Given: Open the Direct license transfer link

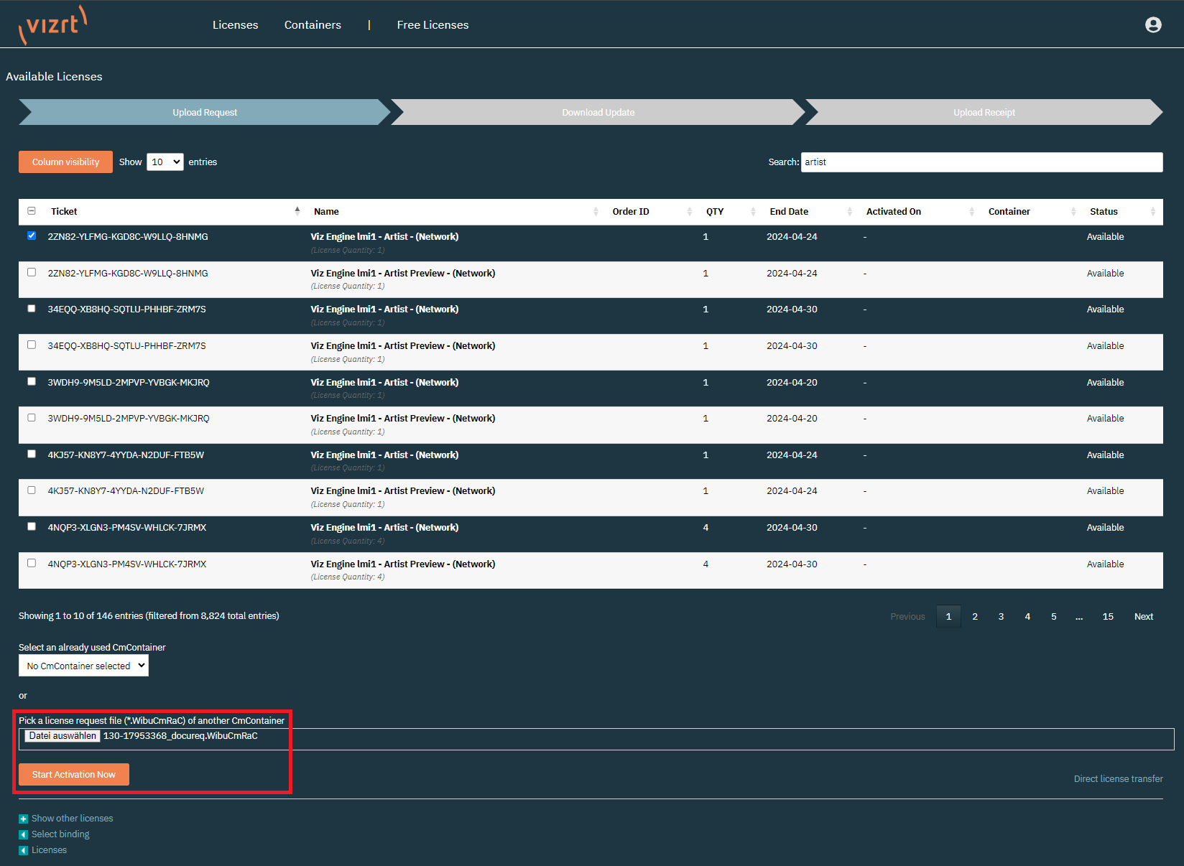Looking at the screenshot, I should coord(1118,779).
